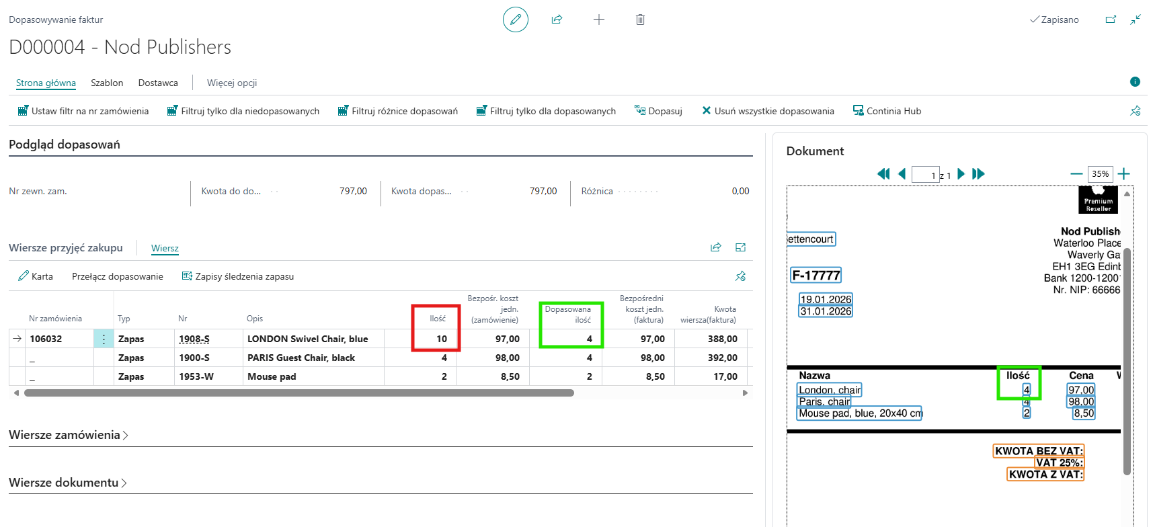1153x527 pixels.
Task: Click the document vertical scrollbar thumb
Action: (x=1127, y=362)
